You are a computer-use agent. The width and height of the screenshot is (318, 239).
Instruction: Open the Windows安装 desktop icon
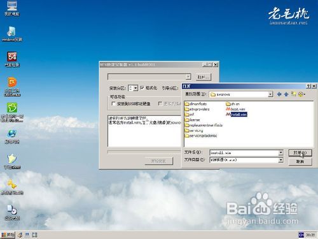click(12, 34)
